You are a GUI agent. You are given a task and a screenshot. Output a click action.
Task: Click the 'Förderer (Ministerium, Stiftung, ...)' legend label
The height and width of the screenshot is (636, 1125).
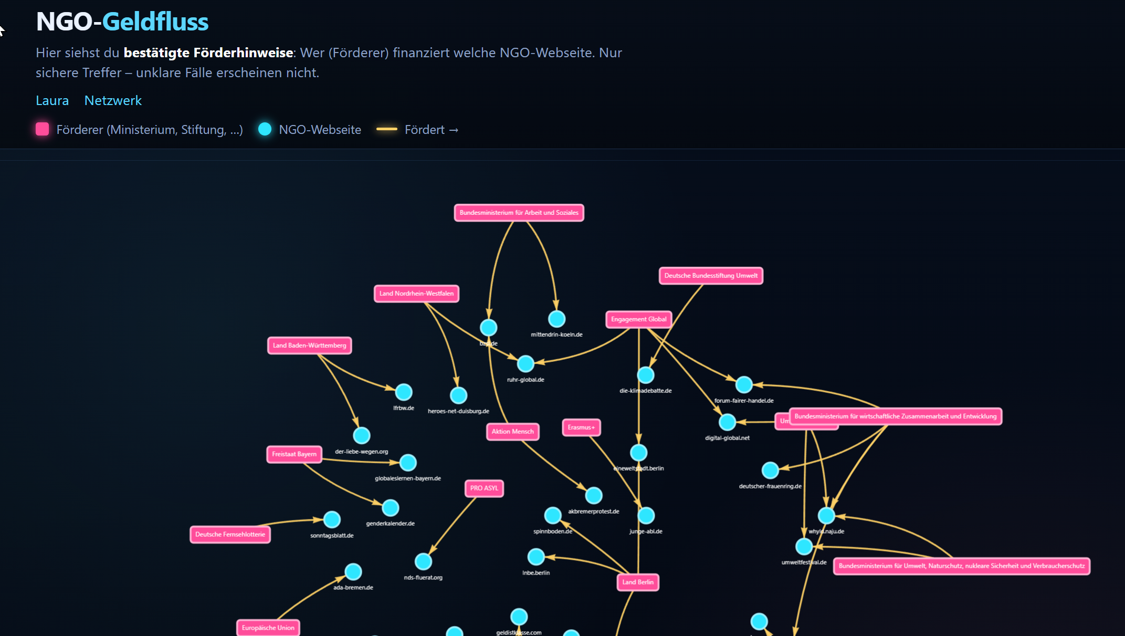tap(150, 130)
